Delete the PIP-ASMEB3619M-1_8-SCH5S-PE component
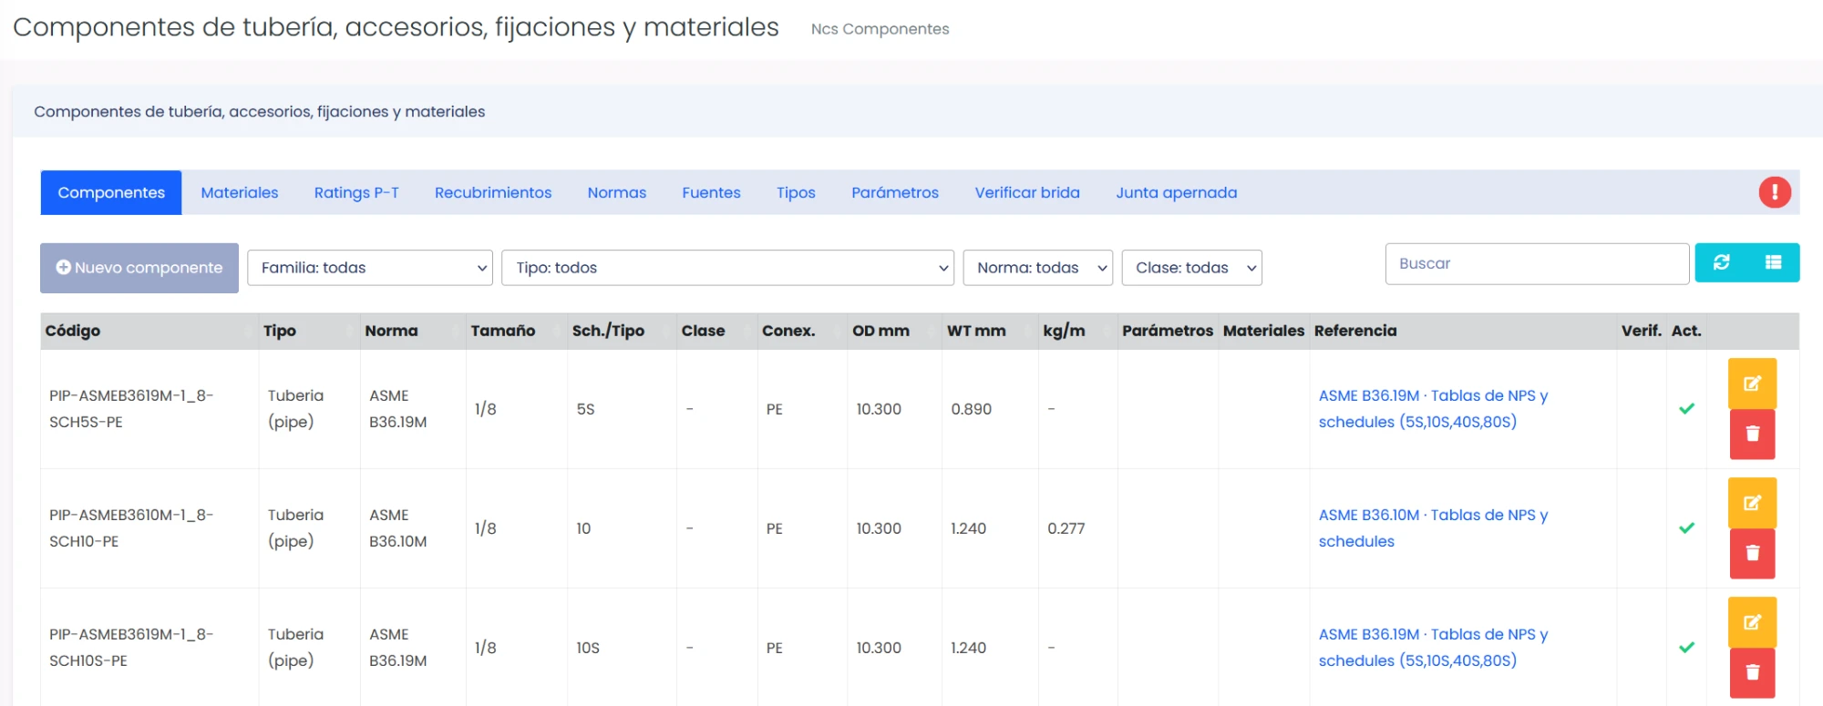The height and width of the screenshot is (706, 1823). pyautogui.click(x=1752, y=434)
